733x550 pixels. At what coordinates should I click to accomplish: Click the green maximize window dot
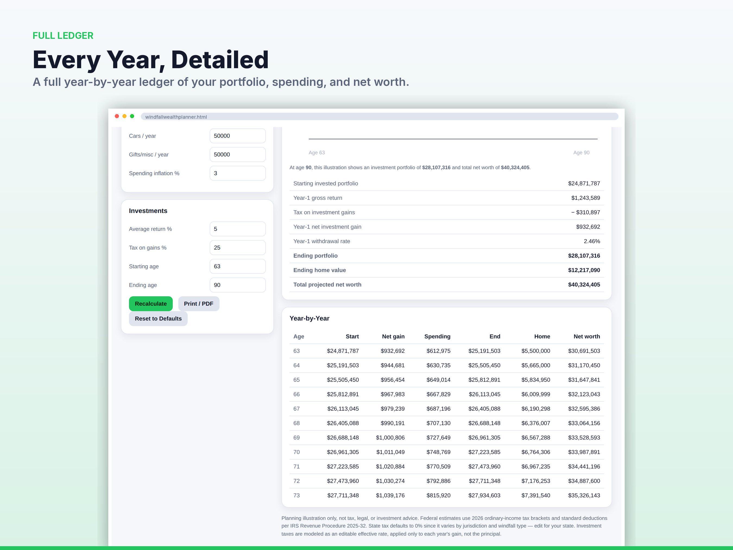click(x=132, y=116)
